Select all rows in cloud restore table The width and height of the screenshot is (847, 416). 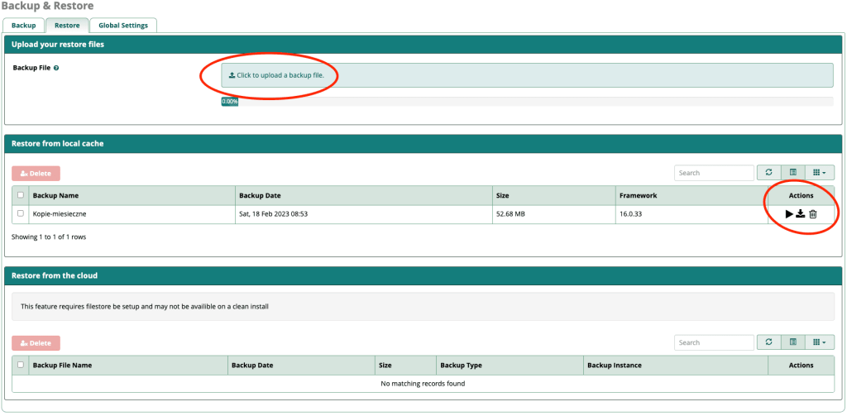pos(21,365)
